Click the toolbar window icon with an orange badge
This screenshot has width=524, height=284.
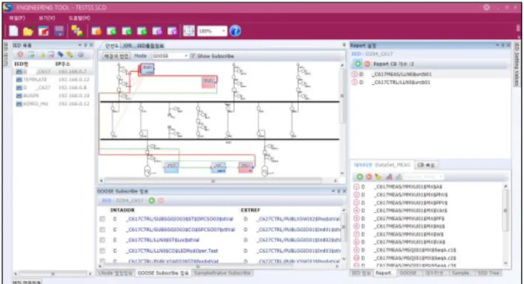96,31
